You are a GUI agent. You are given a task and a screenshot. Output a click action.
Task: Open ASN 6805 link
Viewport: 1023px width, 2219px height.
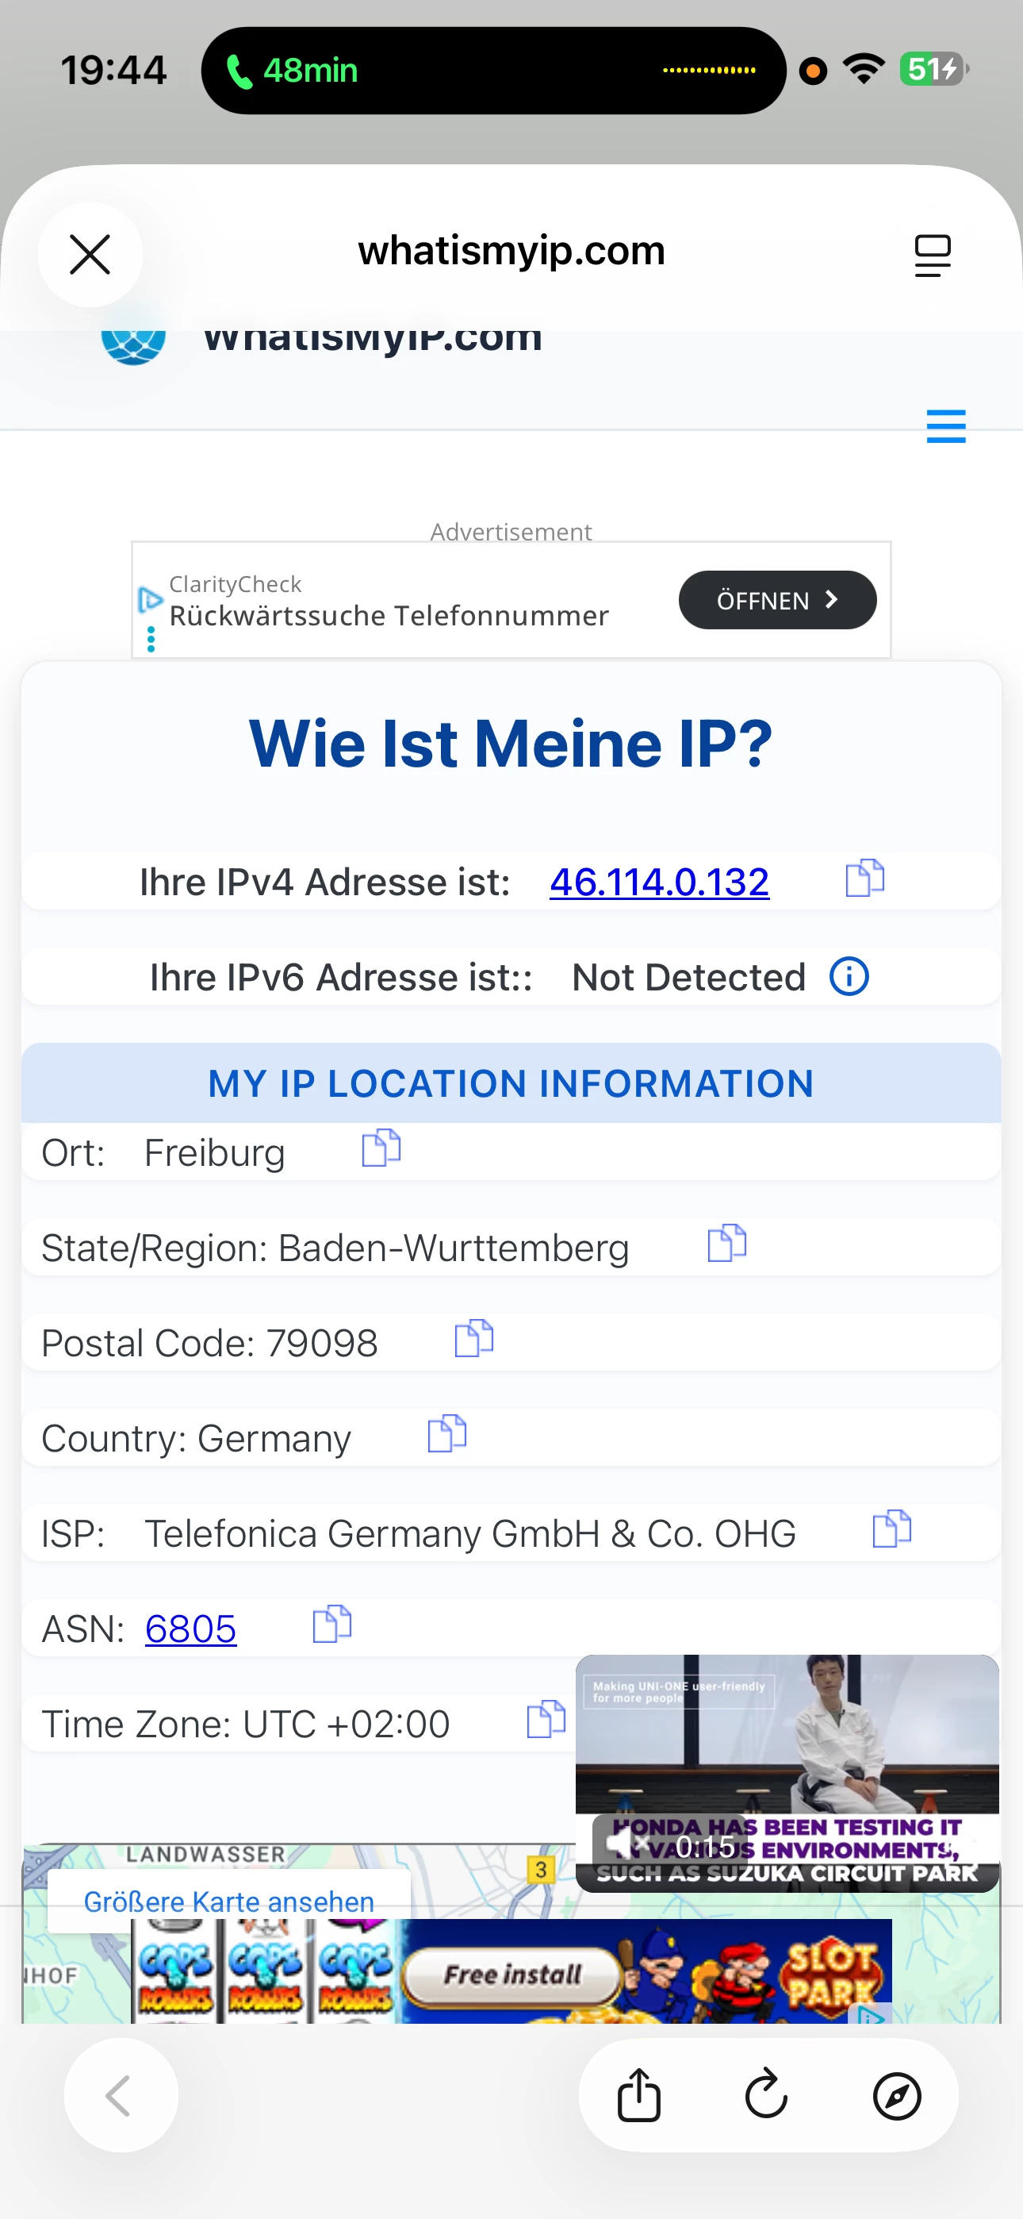[x=190, y=1629]
